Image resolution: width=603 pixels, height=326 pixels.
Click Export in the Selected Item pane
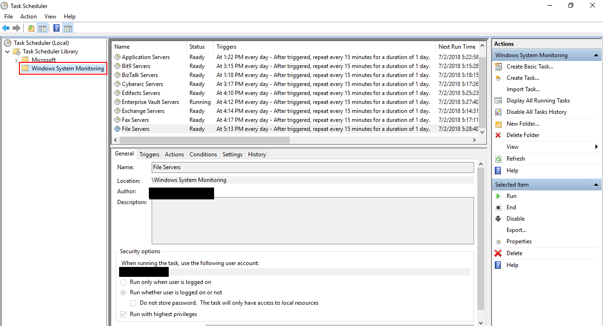point(516,230)
